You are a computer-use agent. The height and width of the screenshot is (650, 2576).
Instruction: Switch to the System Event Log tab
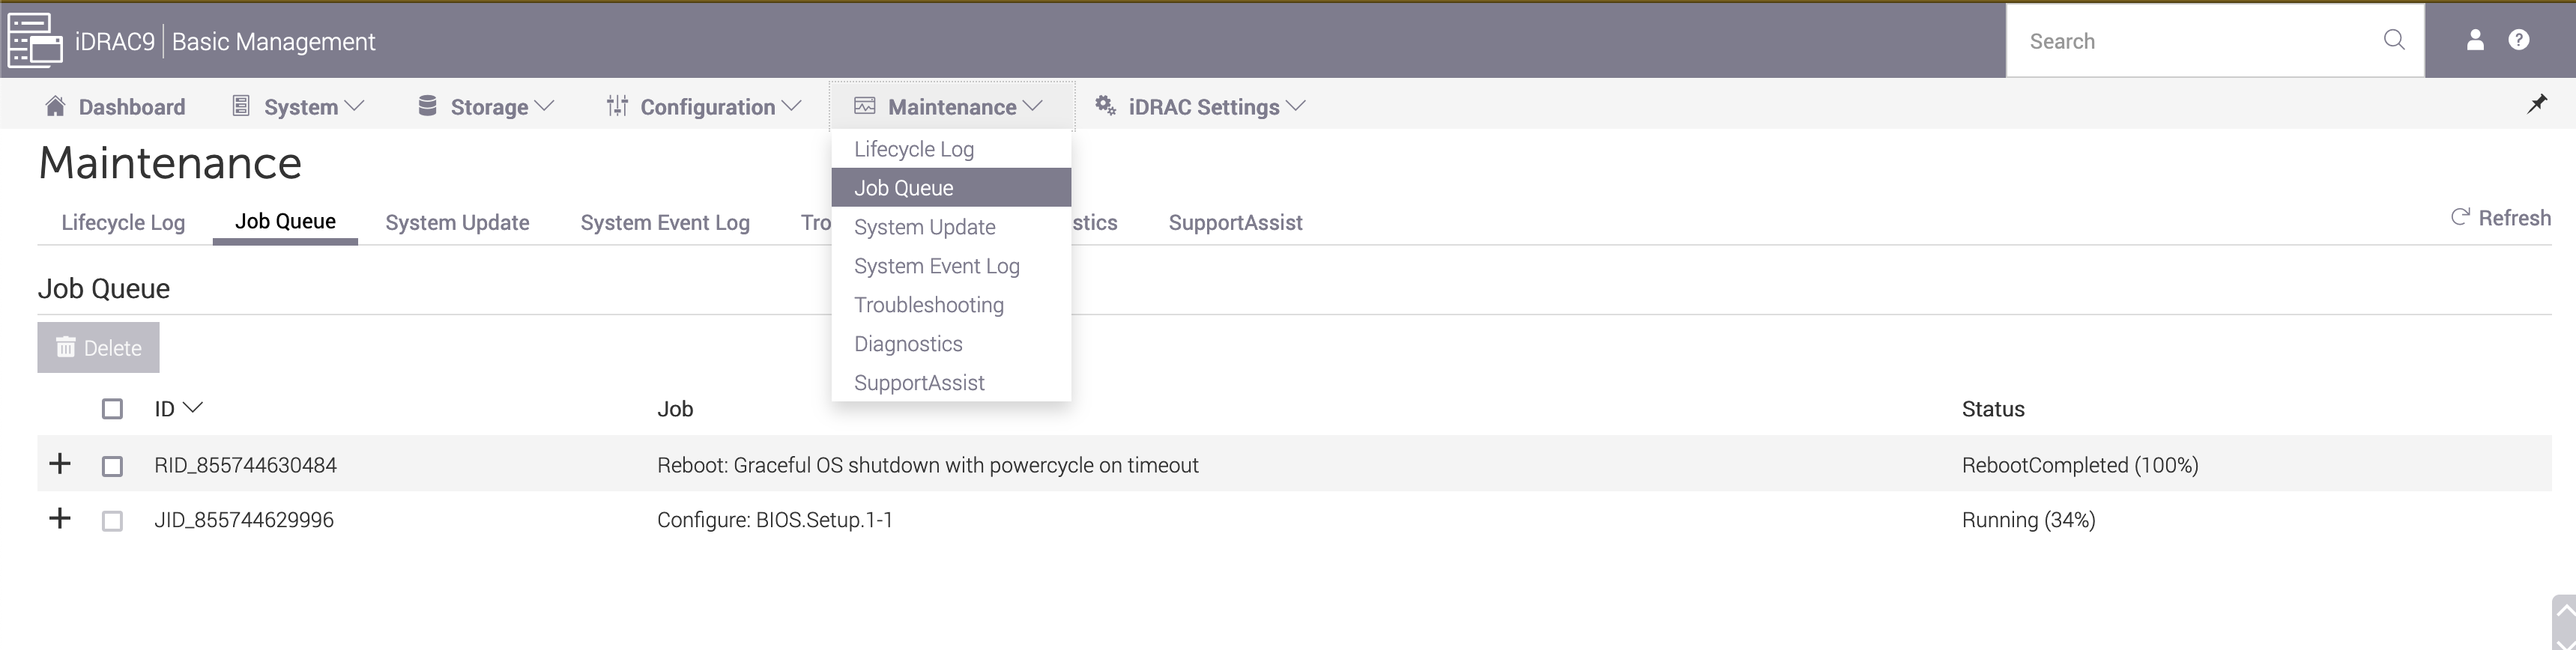(x=664, y=222)
